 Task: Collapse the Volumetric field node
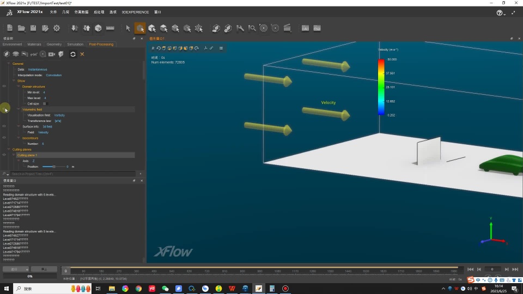(x=19, y=109)
